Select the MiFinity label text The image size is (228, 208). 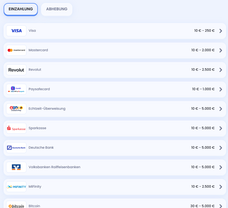click(35, 187)
